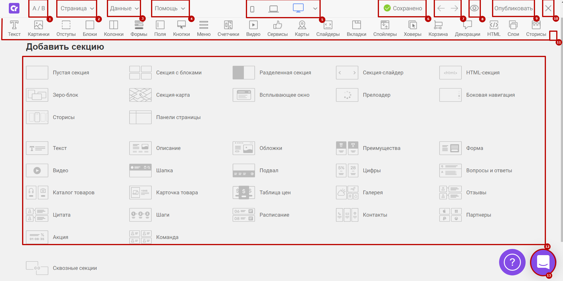The width and height of the screenshot is (563, 281).
Task: Choose the Блоки widget
Action: pyautogui.click(x=90, y=29)
